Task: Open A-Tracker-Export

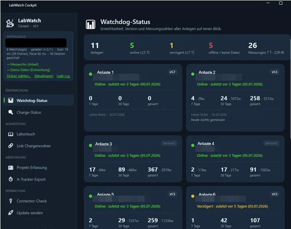Action: click(39, 179)
